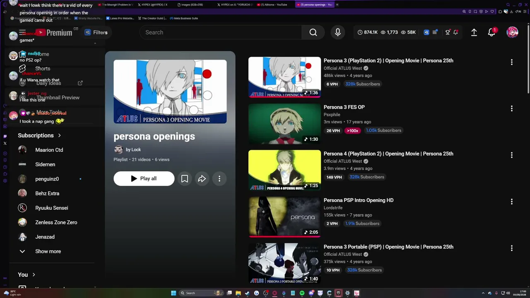530x298 pixels.
Task: Open the trophy icon in extension bar
Action: 448,32
